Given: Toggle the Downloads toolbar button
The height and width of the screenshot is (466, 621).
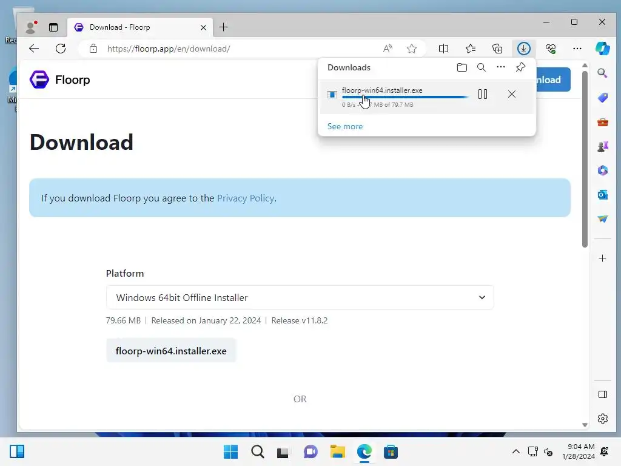Looking at the screenshot, I should point(523,49).
